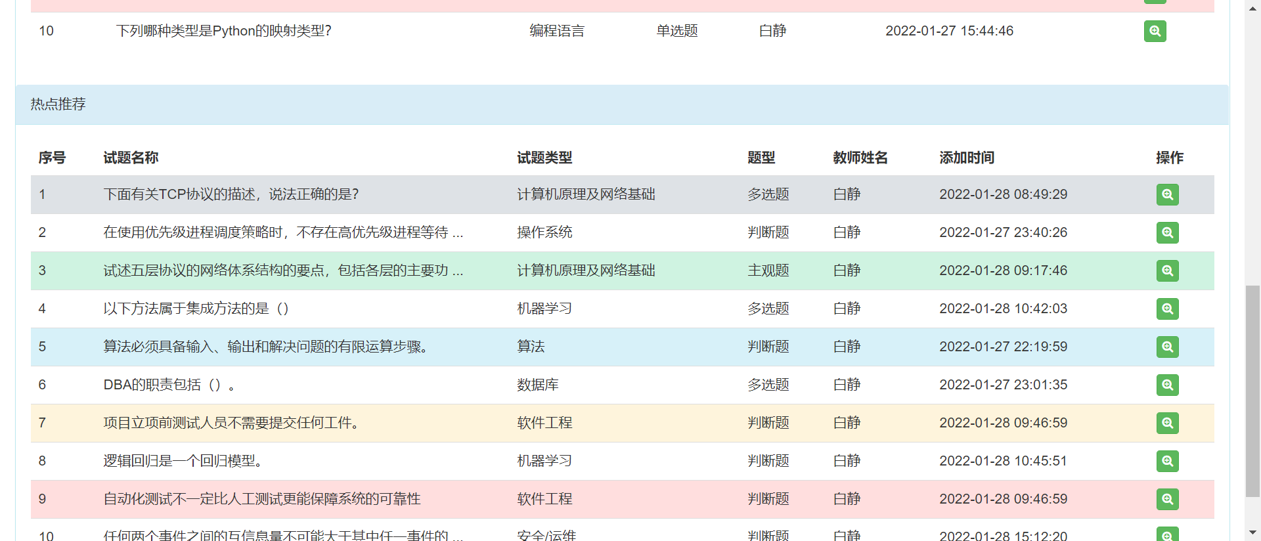Screen dimensions: 1261x541
Task: Click 教师姓名 column header
Action: click(x=860, y=158)
